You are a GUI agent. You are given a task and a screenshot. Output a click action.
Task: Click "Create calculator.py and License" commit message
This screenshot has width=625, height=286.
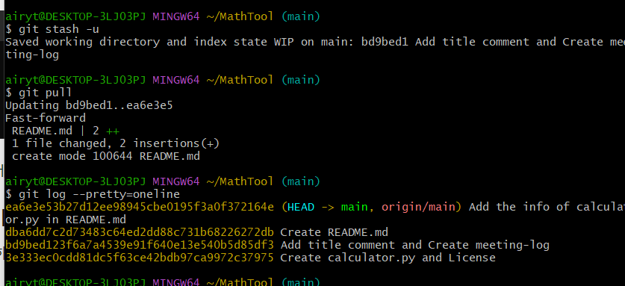pyautogui.click(x=388, y=258)
